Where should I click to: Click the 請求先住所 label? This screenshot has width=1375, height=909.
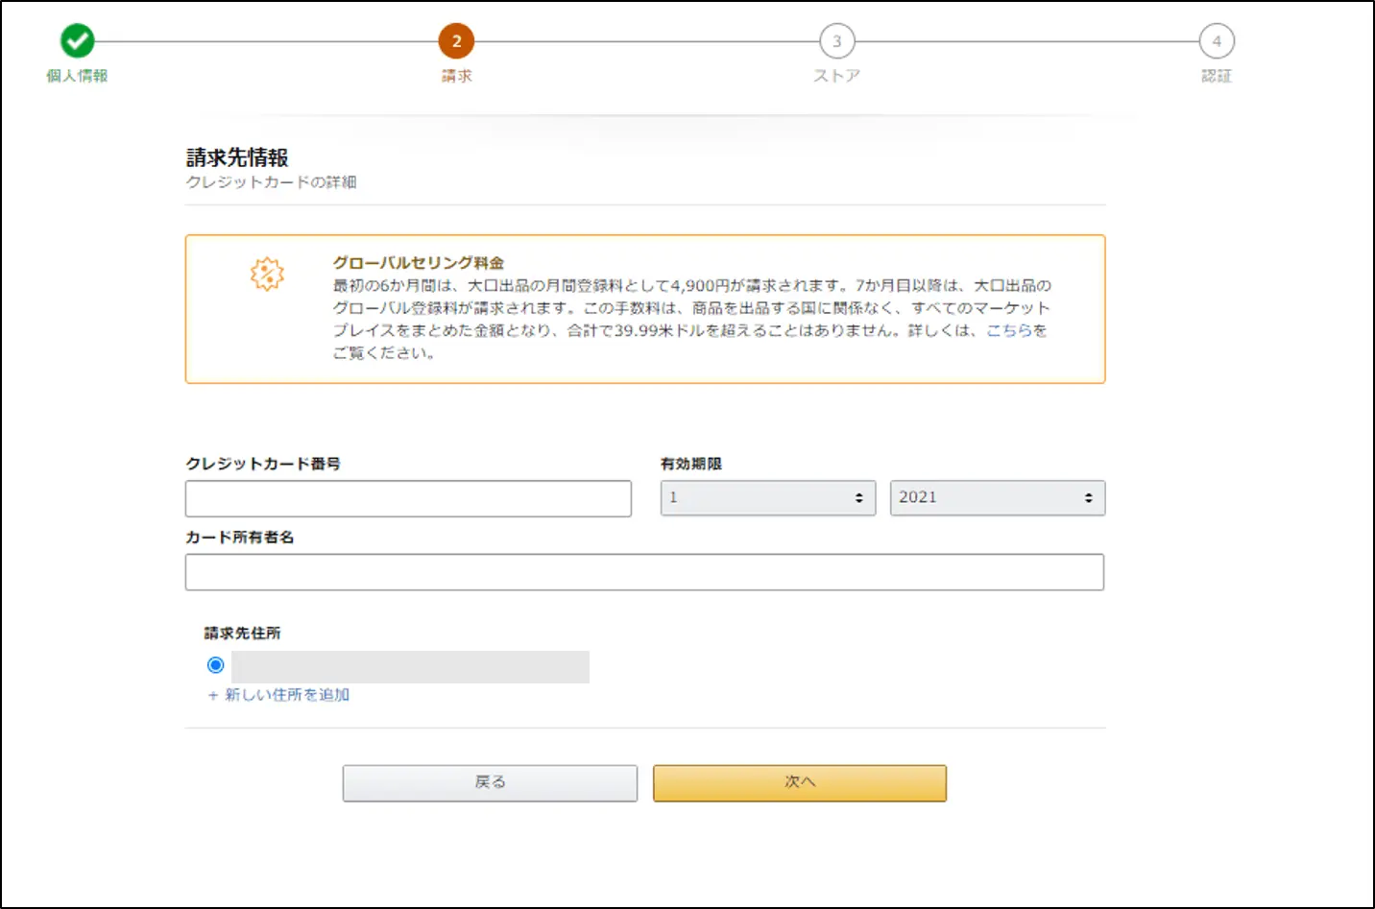[242, 634]
